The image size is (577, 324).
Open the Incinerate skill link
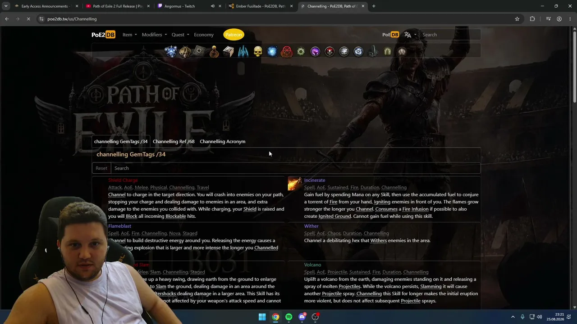point(315,180)
